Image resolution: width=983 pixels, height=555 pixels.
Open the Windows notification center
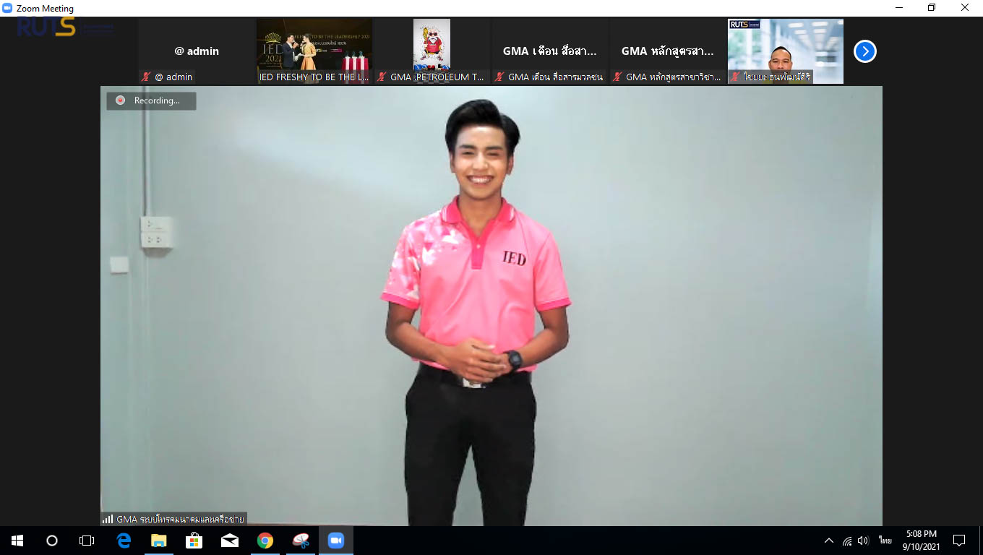(x=959, y=541)
